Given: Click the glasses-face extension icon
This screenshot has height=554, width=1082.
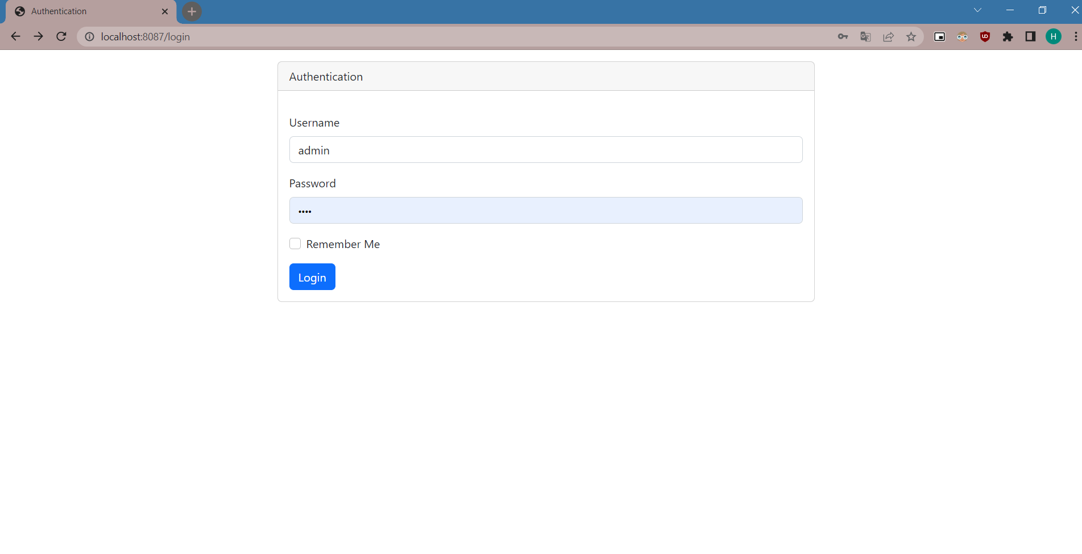Looking at the screenshot, I should (x=962, y=36).
